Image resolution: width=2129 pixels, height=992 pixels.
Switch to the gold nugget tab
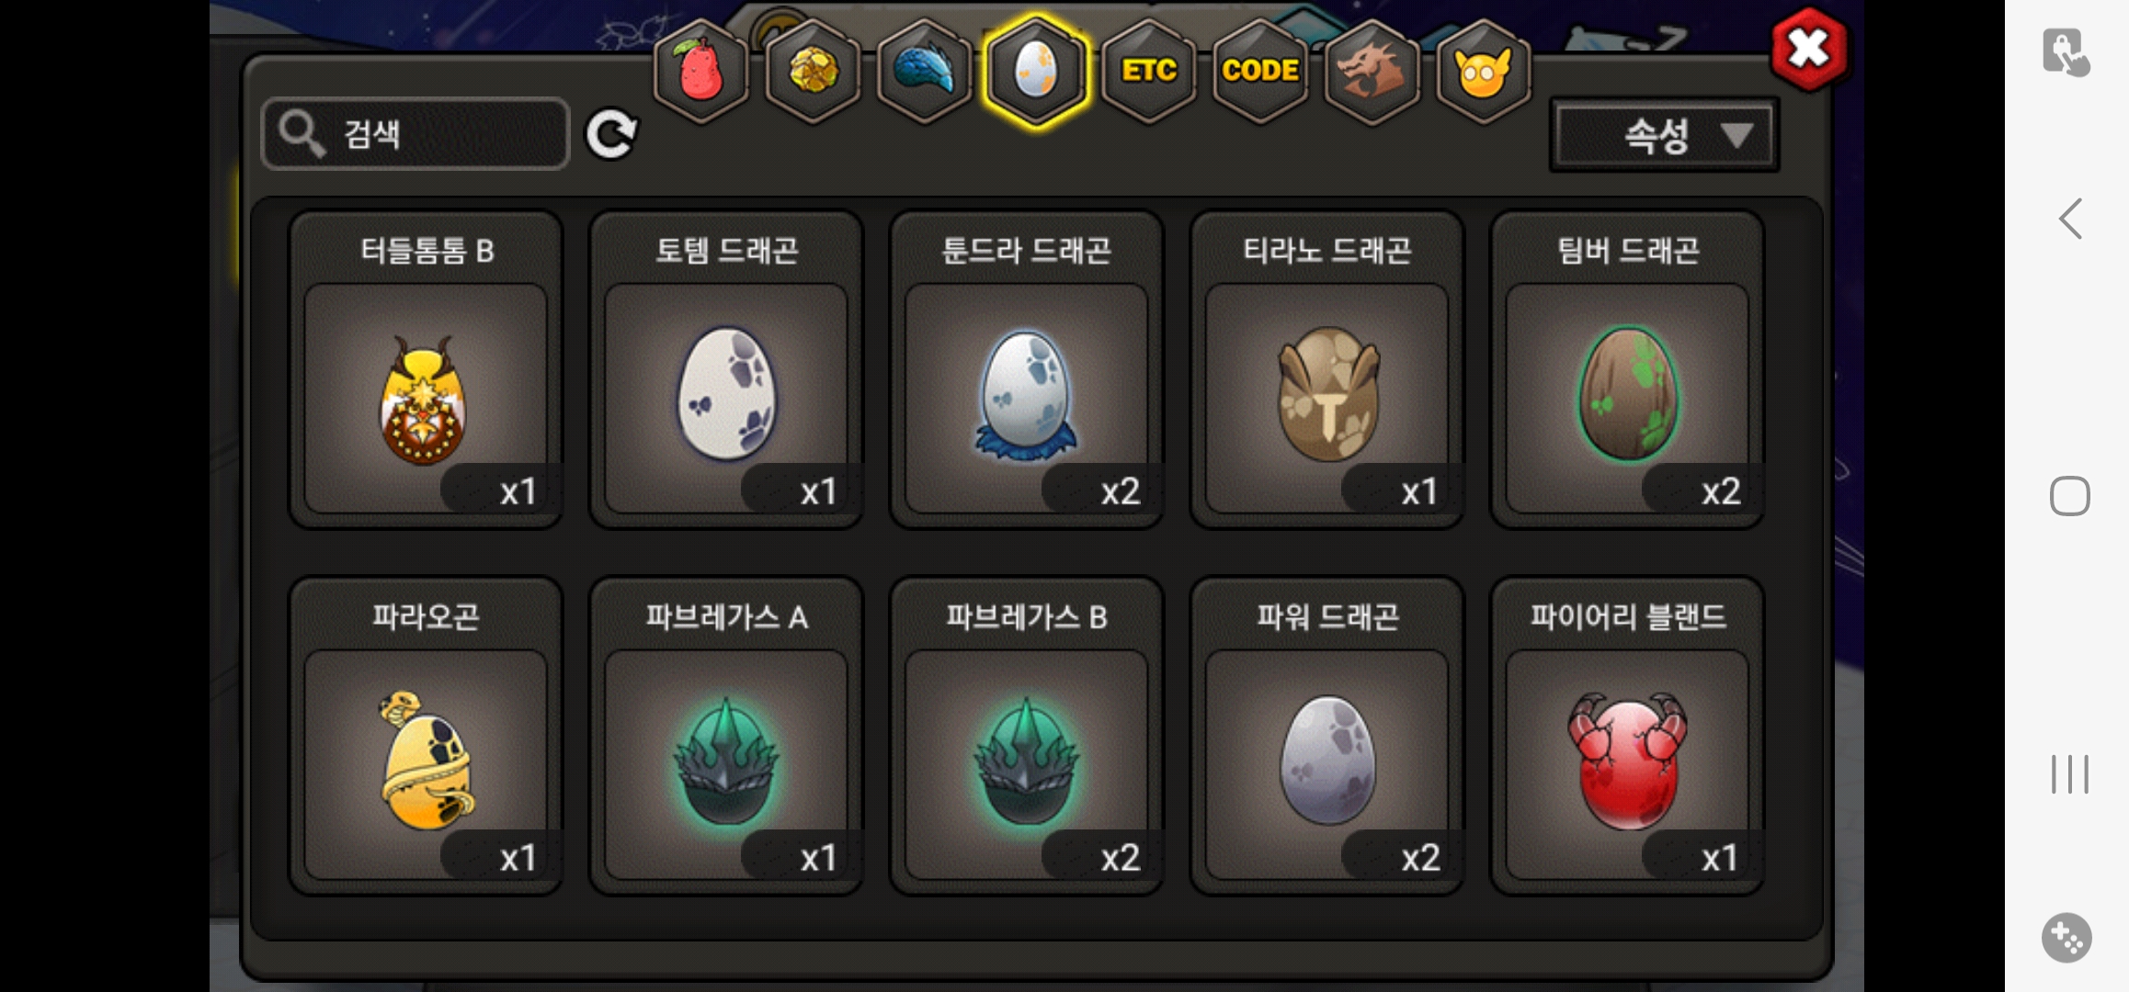coord(813,71)
